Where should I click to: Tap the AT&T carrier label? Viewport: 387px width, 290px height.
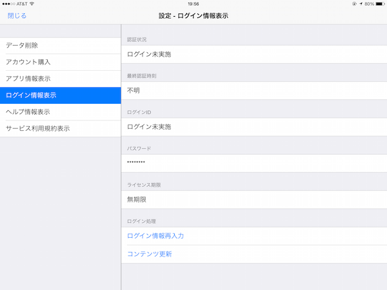pyautogui.click(x=22, y=4)
